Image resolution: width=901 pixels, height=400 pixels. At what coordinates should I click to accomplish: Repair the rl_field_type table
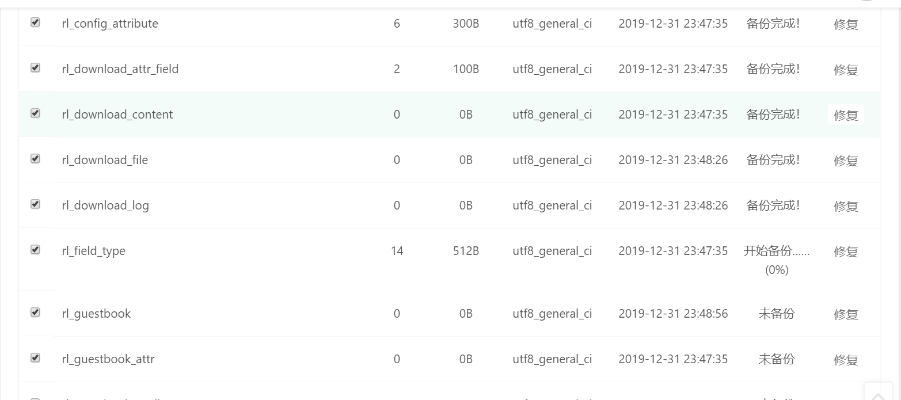click(846, 252)
